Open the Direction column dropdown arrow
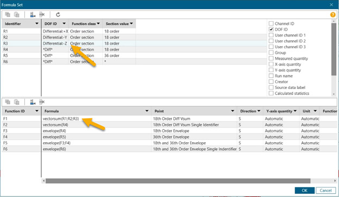 pyautogui.click(x=259, y=111)
